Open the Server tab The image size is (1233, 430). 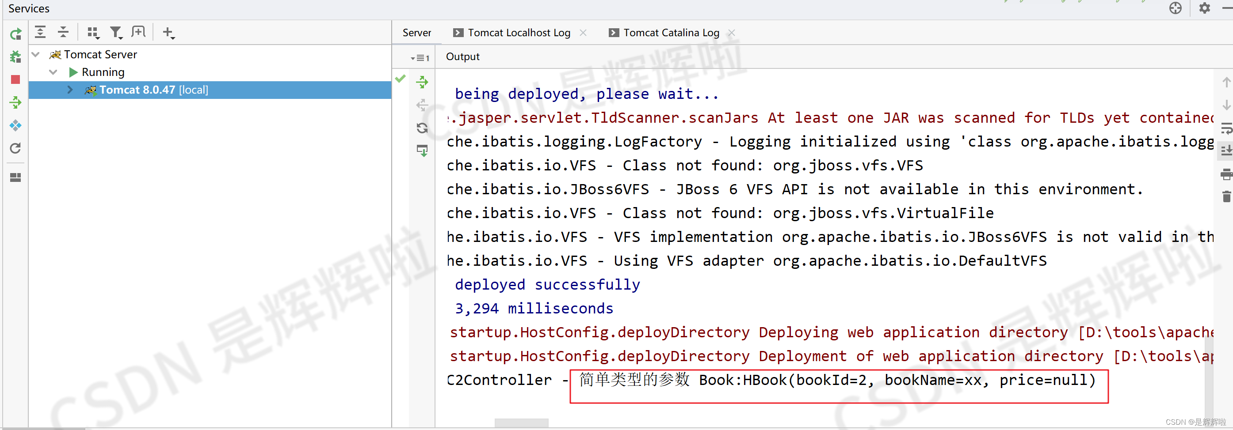(416, 33)
